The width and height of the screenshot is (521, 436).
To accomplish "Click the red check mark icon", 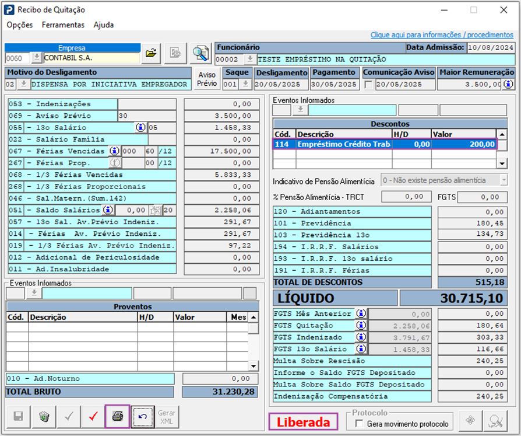I will tap(93, 416).
